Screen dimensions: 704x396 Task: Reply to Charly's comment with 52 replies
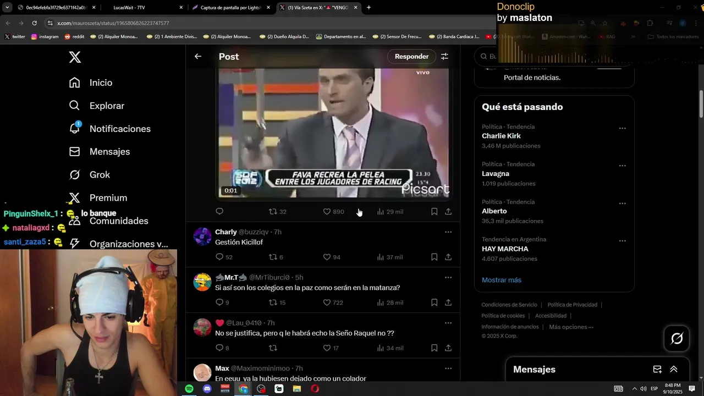click(224, 257)
